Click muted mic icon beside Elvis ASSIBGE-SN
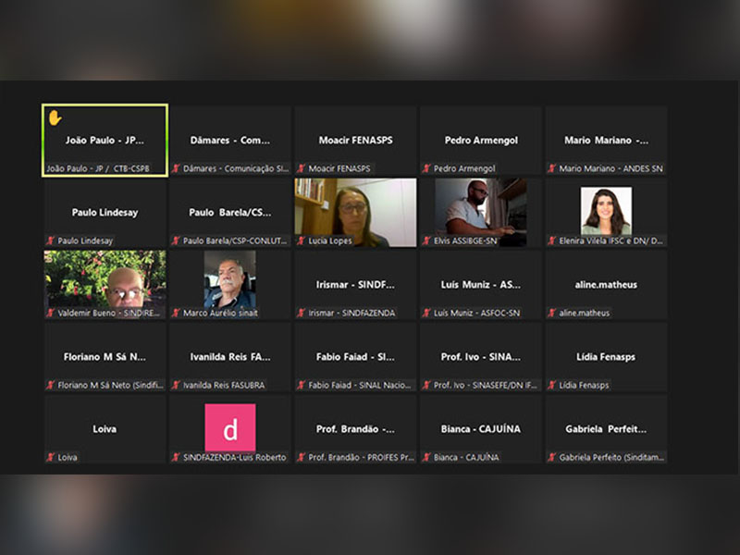The height and width of the screenshot is (555, 740). pos(426,241)
